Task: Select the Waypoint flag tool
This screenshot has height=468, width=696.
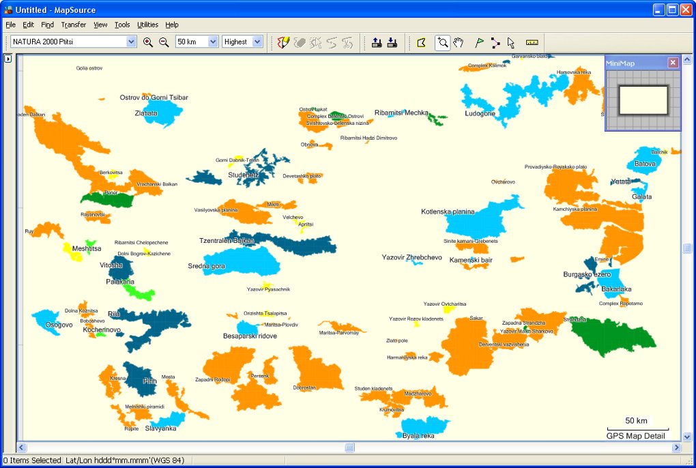Action: [x=480, y=42]
